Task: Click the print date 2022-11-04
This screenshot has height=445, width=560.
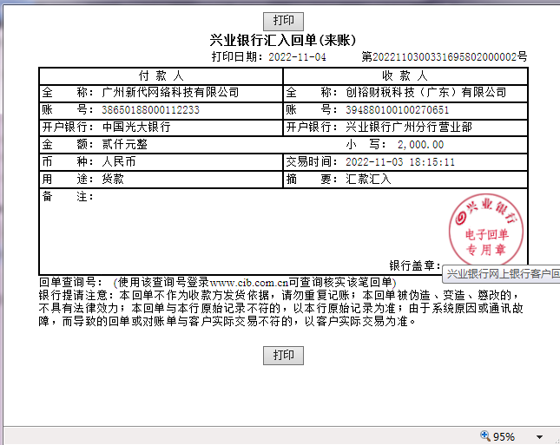Action: point(297,57)
